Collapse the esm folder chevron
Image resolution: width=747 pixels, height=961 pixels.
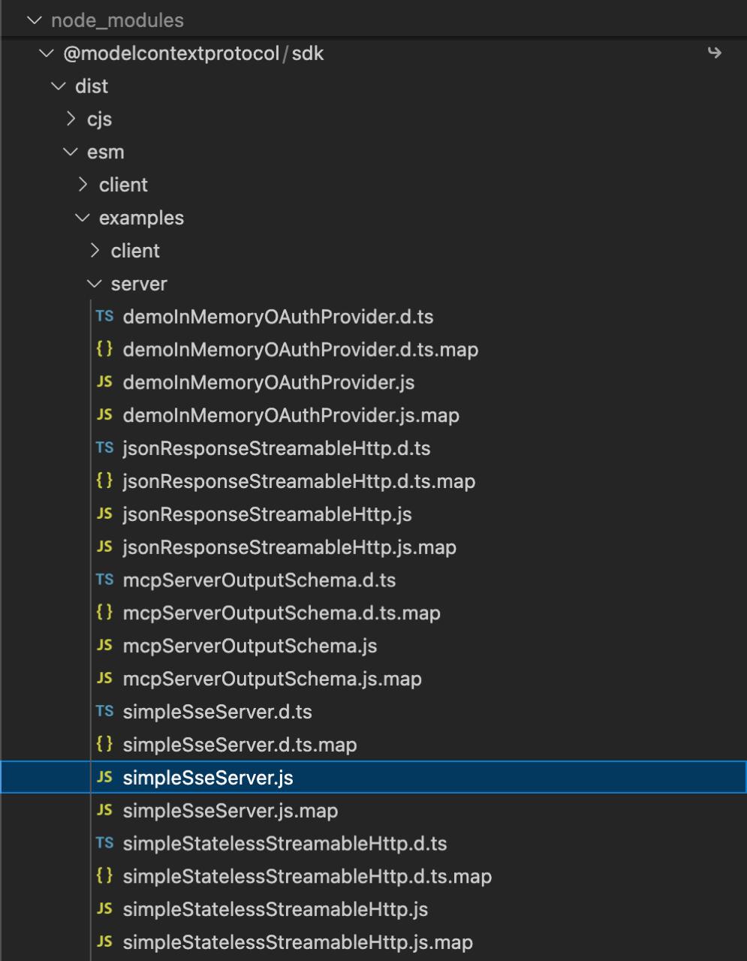click(71, 152)
